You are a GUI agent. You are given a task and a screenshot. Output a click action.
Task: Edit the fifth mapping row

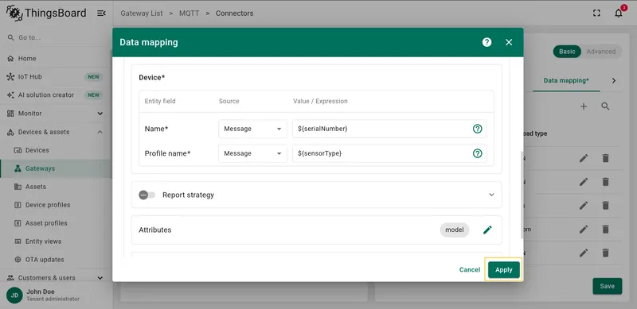584,253
